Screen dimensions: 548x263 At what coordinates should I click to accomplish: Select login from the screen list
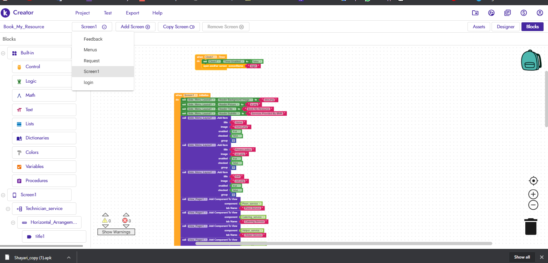(88, 83)
